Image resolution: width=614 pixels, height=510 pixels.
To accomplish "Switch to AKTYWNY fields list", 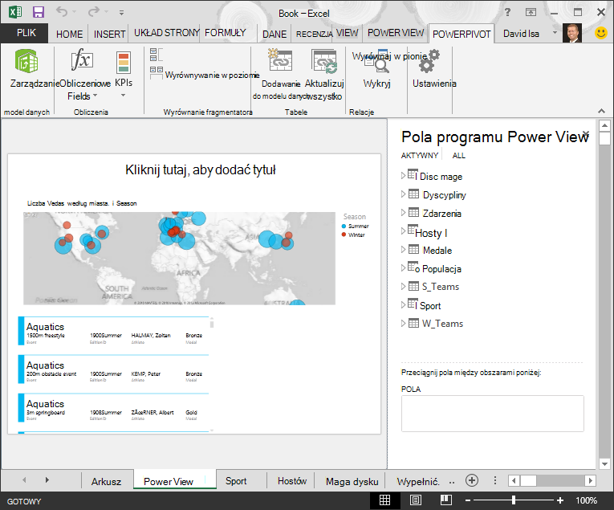I will [x=420, y=156].
